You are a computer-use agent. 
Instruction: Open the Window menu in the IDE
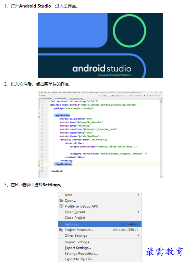point(92,92)
